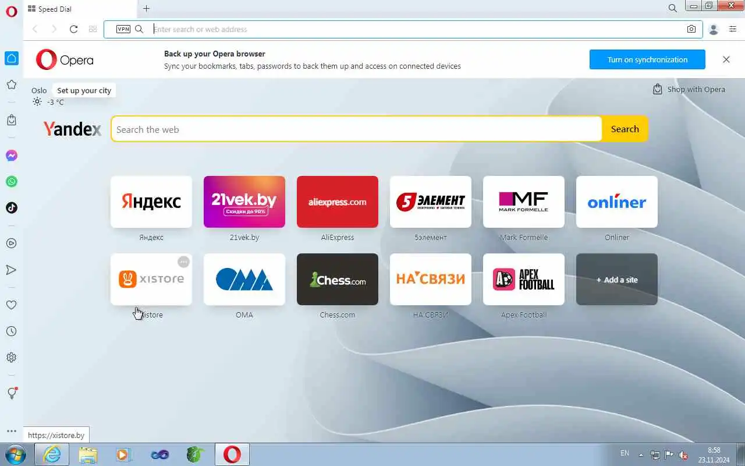The width and height of the screenshot is (745, 466).
Task: Open the Player sidebar icon
Action: 12,243
